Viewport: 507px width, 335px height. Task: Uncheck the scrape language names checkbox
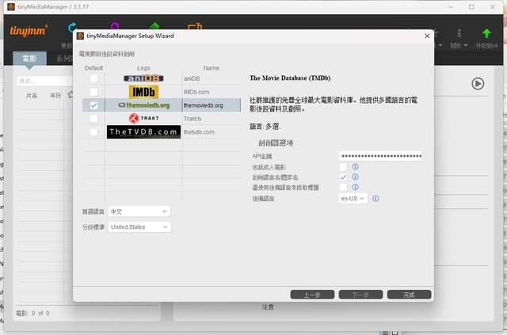pyautogui.click(x=343, y=177)
